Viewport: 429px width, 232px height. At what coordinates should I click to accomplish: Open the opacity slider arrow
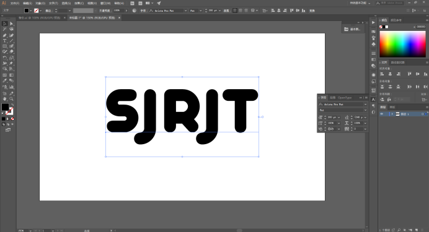(x=126, y=11)
